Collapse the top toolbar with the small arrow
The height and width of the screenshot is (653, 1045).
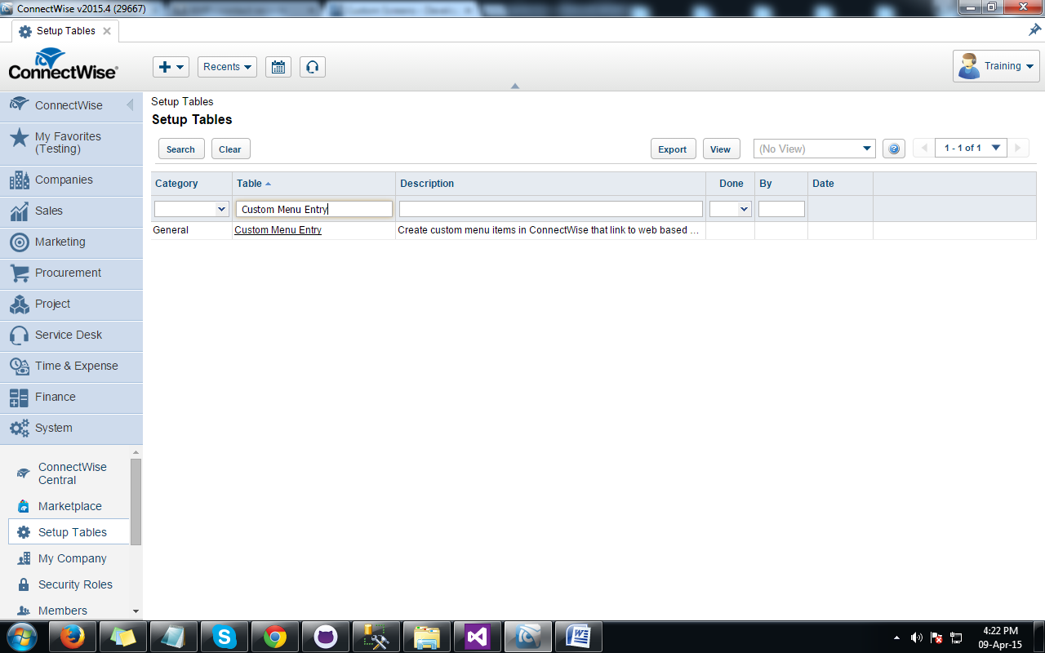(x=514, y=86)
